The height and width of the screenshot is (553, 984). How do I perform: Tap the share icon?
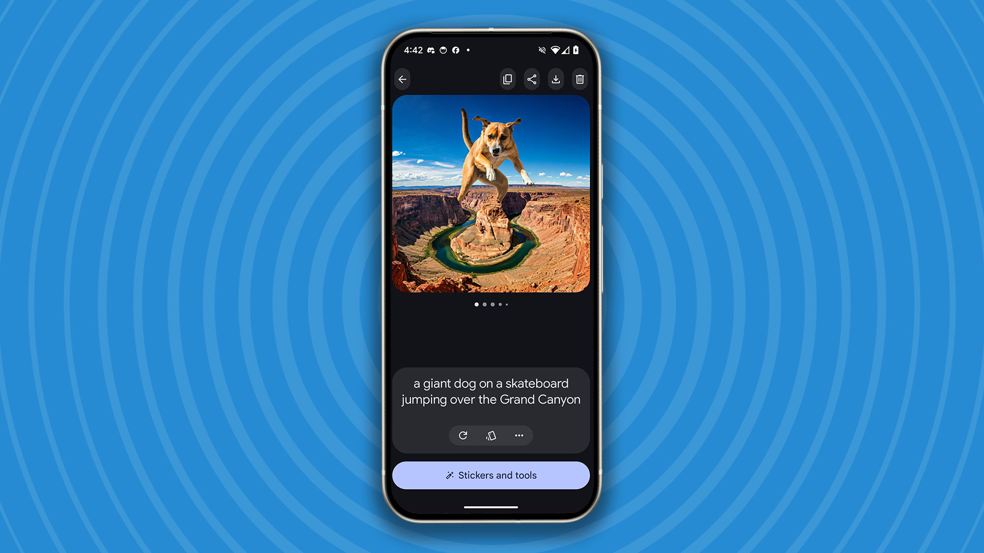532,79
